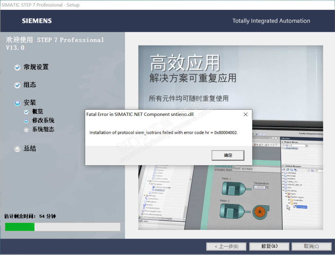Image resolution: width=335 pixels, height=255 pixels.
Task: Open the 组态 step label
Action: click(30, 85)
